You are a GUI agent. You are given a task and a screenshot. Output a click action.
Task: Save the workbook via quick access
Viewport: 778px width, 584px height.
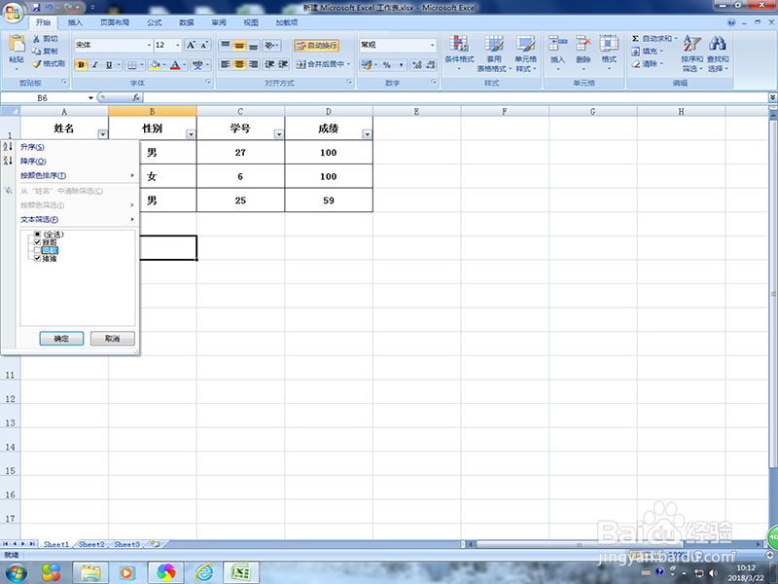tap(36, 8)
